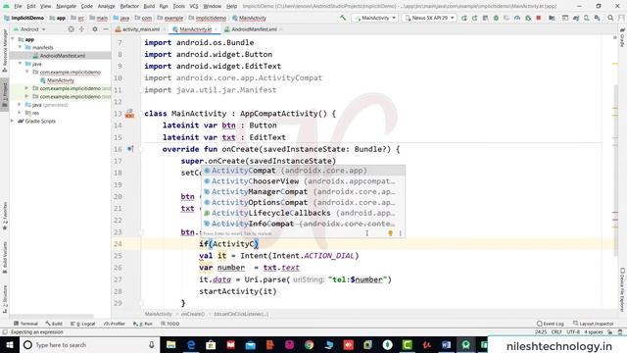Click the Windows Start button
Screen dimensions: 627x353
[x=9, y=344]
